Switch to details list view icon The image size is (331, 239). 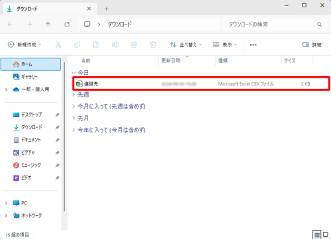(x=317, y=234)
